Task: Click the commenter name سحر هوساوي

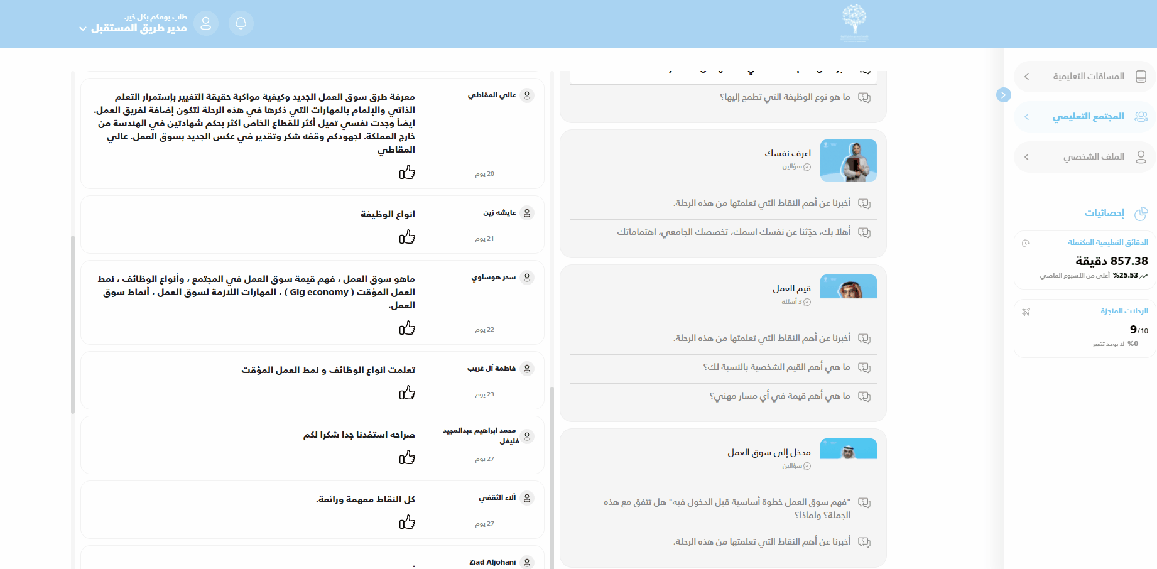Action: (494, 278)
